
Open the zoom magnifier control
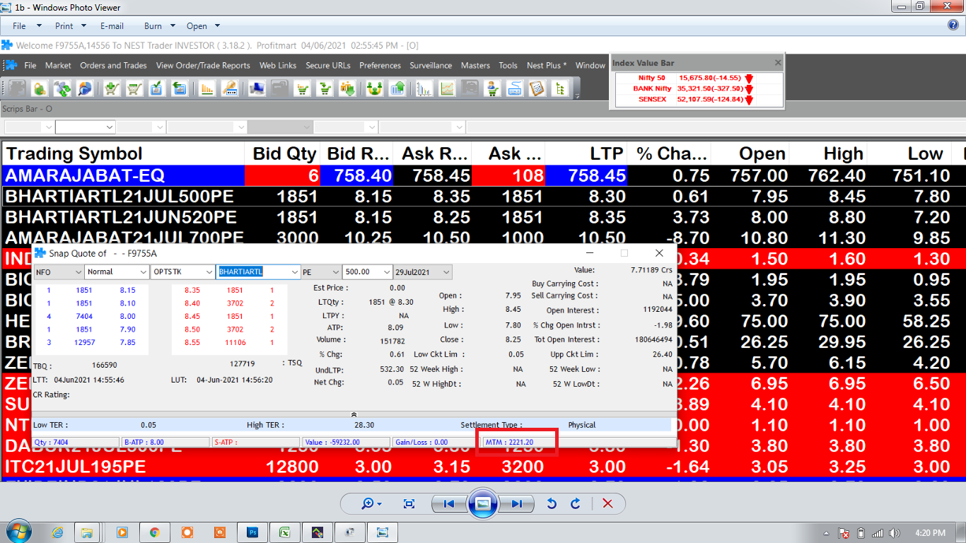click(x=371, y=503)
